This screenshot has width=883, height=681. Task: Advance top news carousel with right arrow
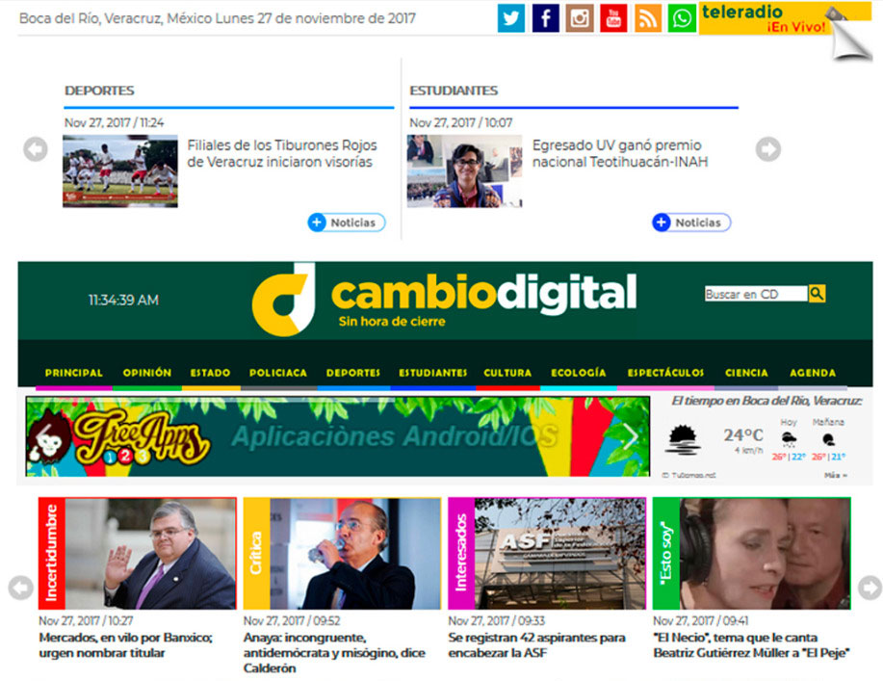click(767, 149)
